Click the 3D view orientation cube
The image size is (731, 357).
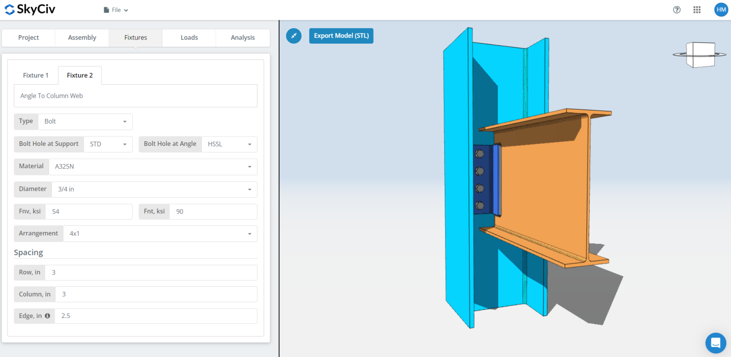[x=699, y=55]
